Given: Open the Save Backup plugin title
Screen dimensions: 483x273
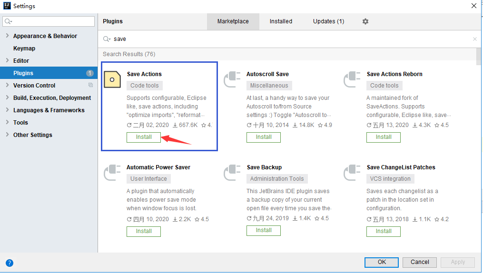Looking at the screenshot, I should tap(264, 167).
